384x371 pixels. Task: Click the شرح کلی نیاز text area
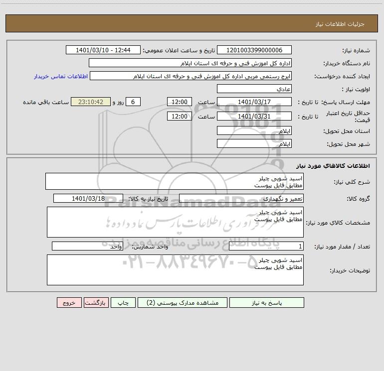[175, 181]
